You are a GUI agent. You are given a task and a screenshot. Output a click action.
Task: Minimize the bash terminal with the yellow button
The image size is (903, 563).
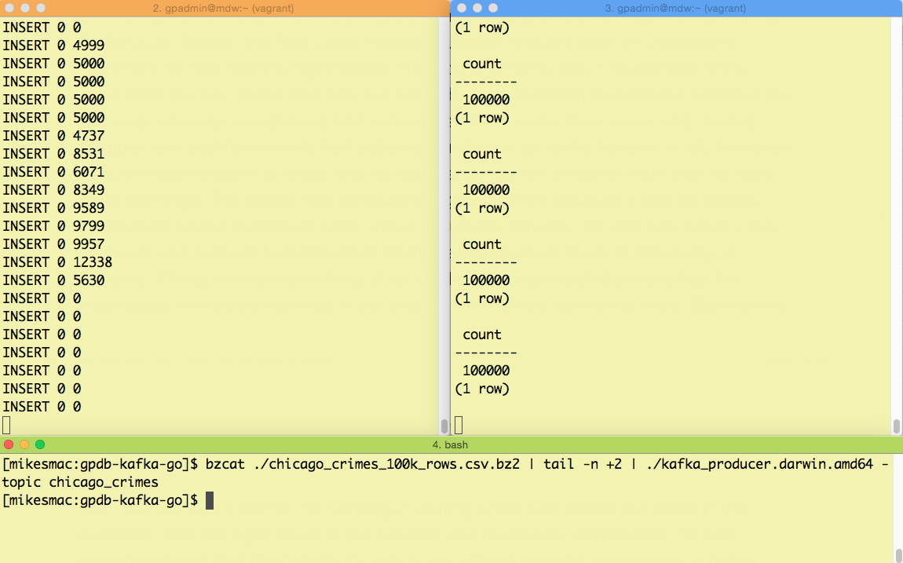point(24,444)
